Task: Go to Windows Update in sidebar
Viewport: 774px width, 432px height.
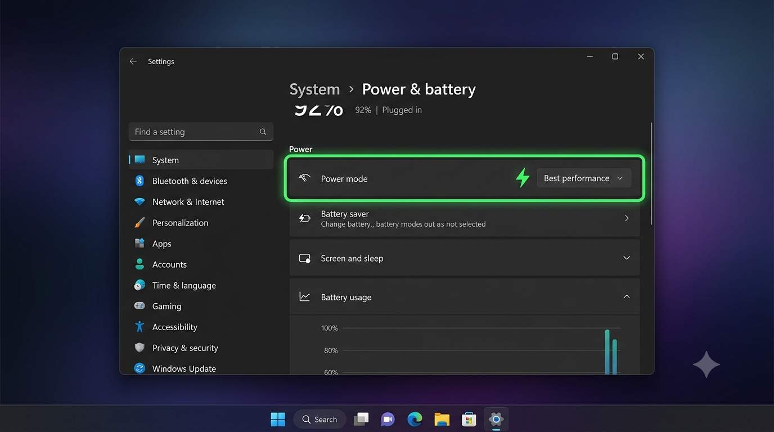Action: (201, 368)
